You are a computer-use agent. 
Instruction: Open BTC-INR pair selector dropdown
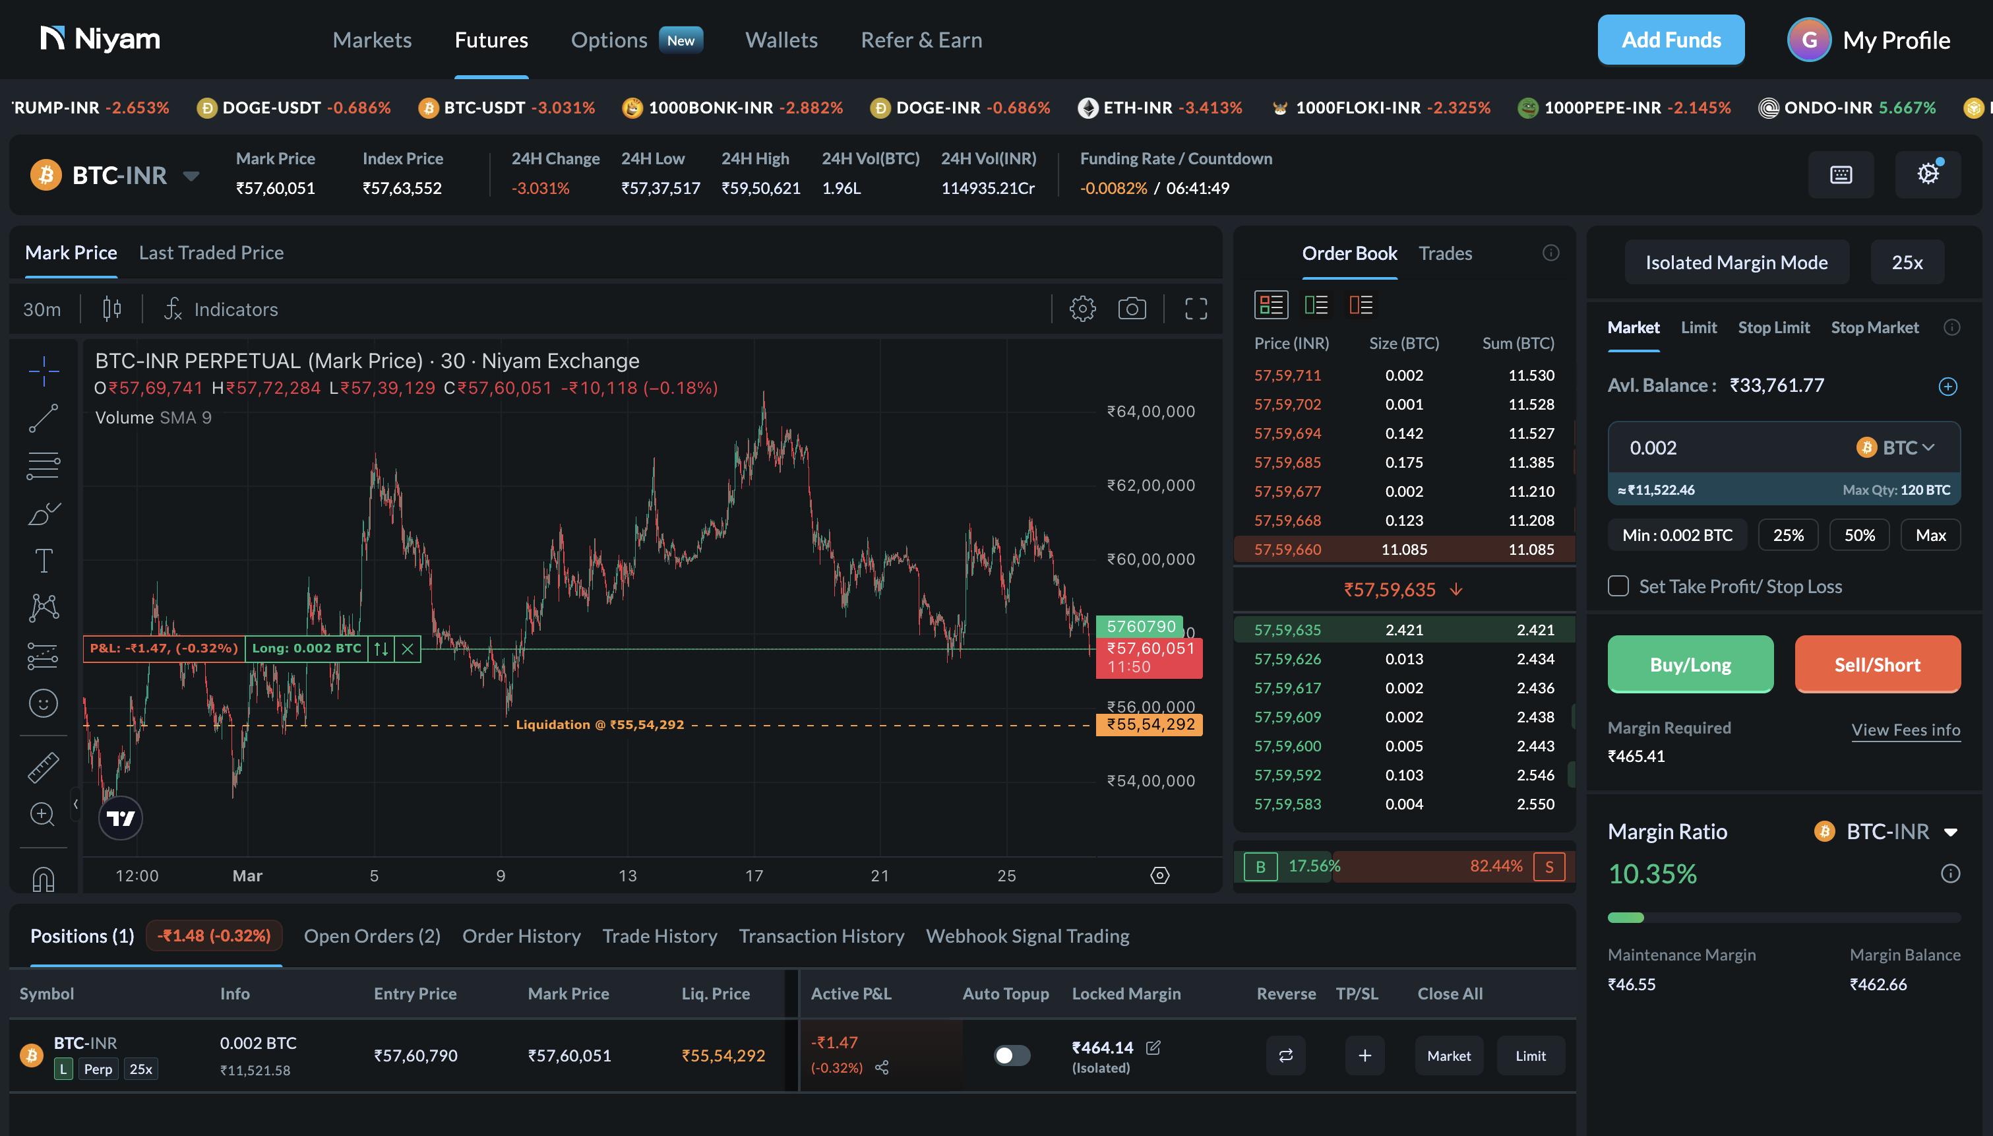(191, 175)
